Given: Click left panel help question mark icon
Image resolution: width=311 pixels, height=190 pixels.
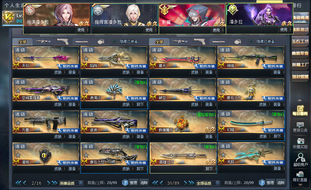Looking at the screenshot, I should [125, 182].
